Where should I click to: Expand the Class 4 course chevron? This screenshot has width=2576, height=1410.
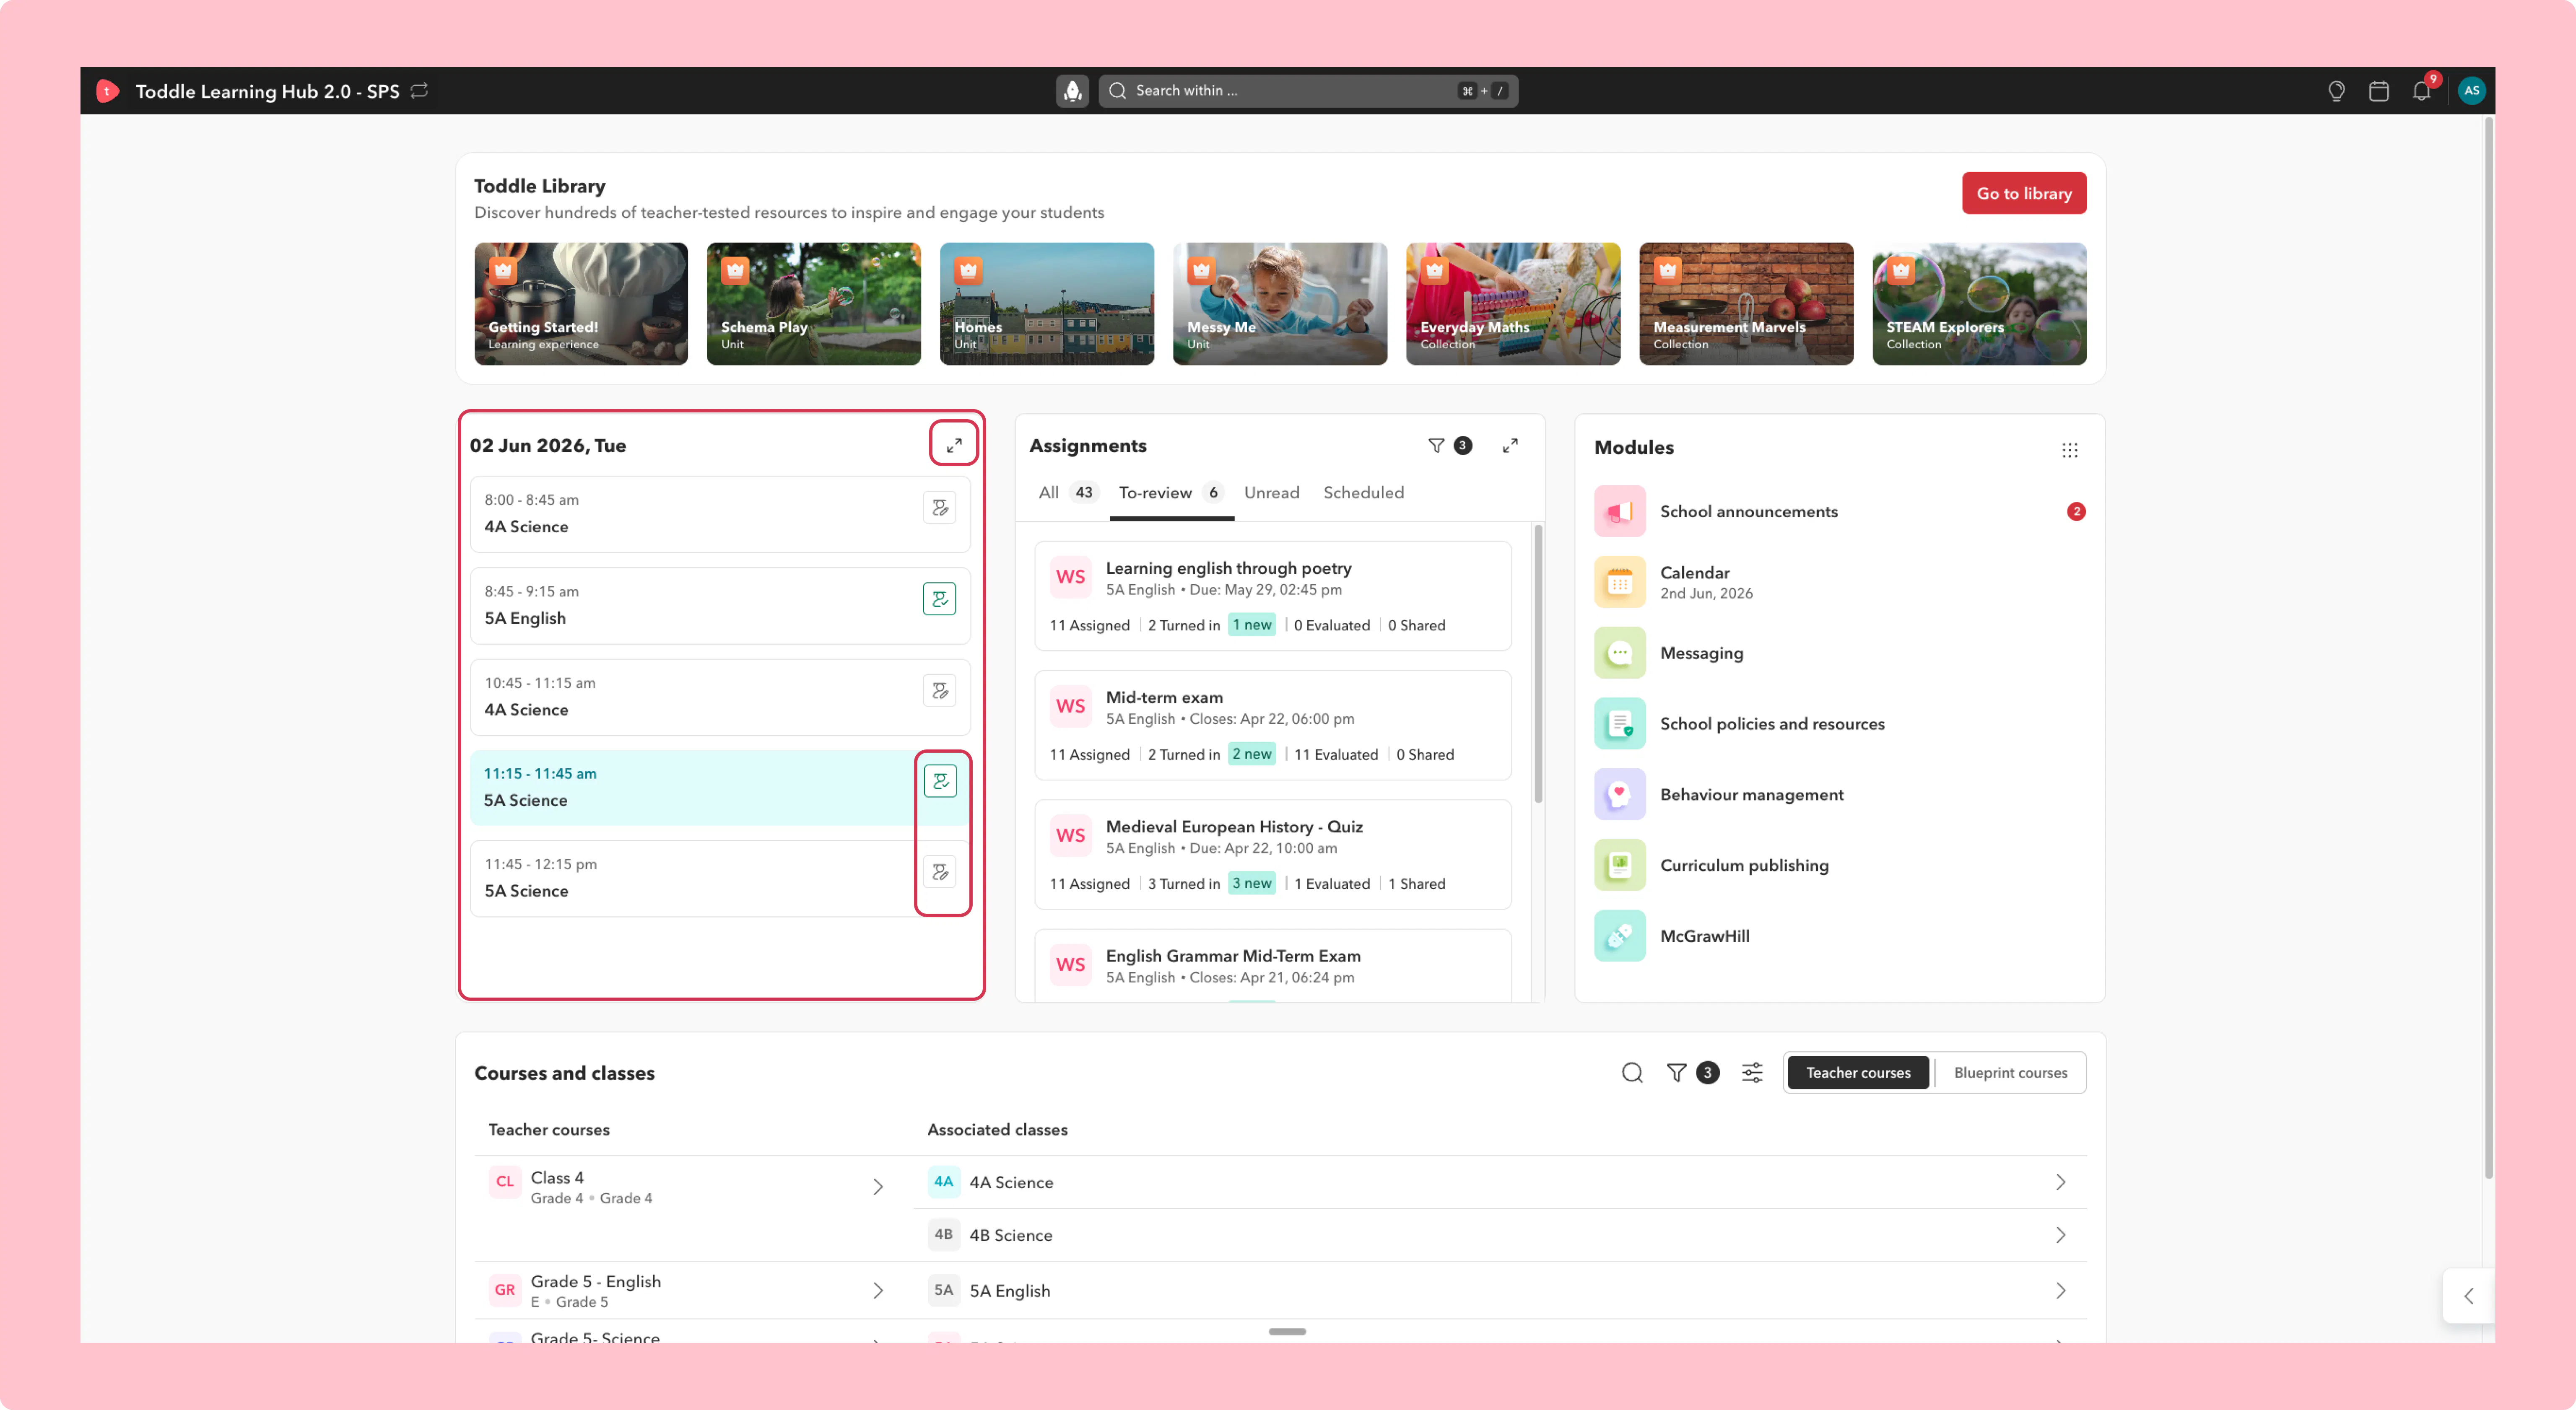point(878,1187)
